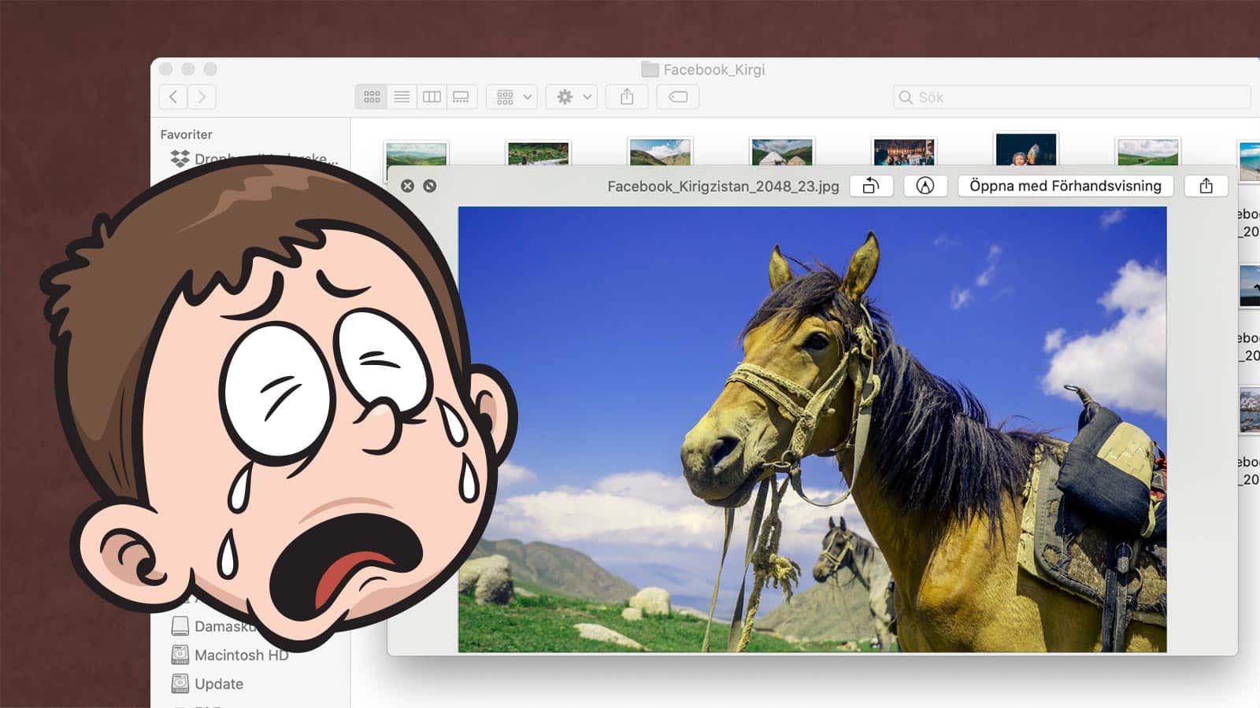
Task: Click the horse photo in Quick Look
Action: pyautogui.click(x=812, y=430)
